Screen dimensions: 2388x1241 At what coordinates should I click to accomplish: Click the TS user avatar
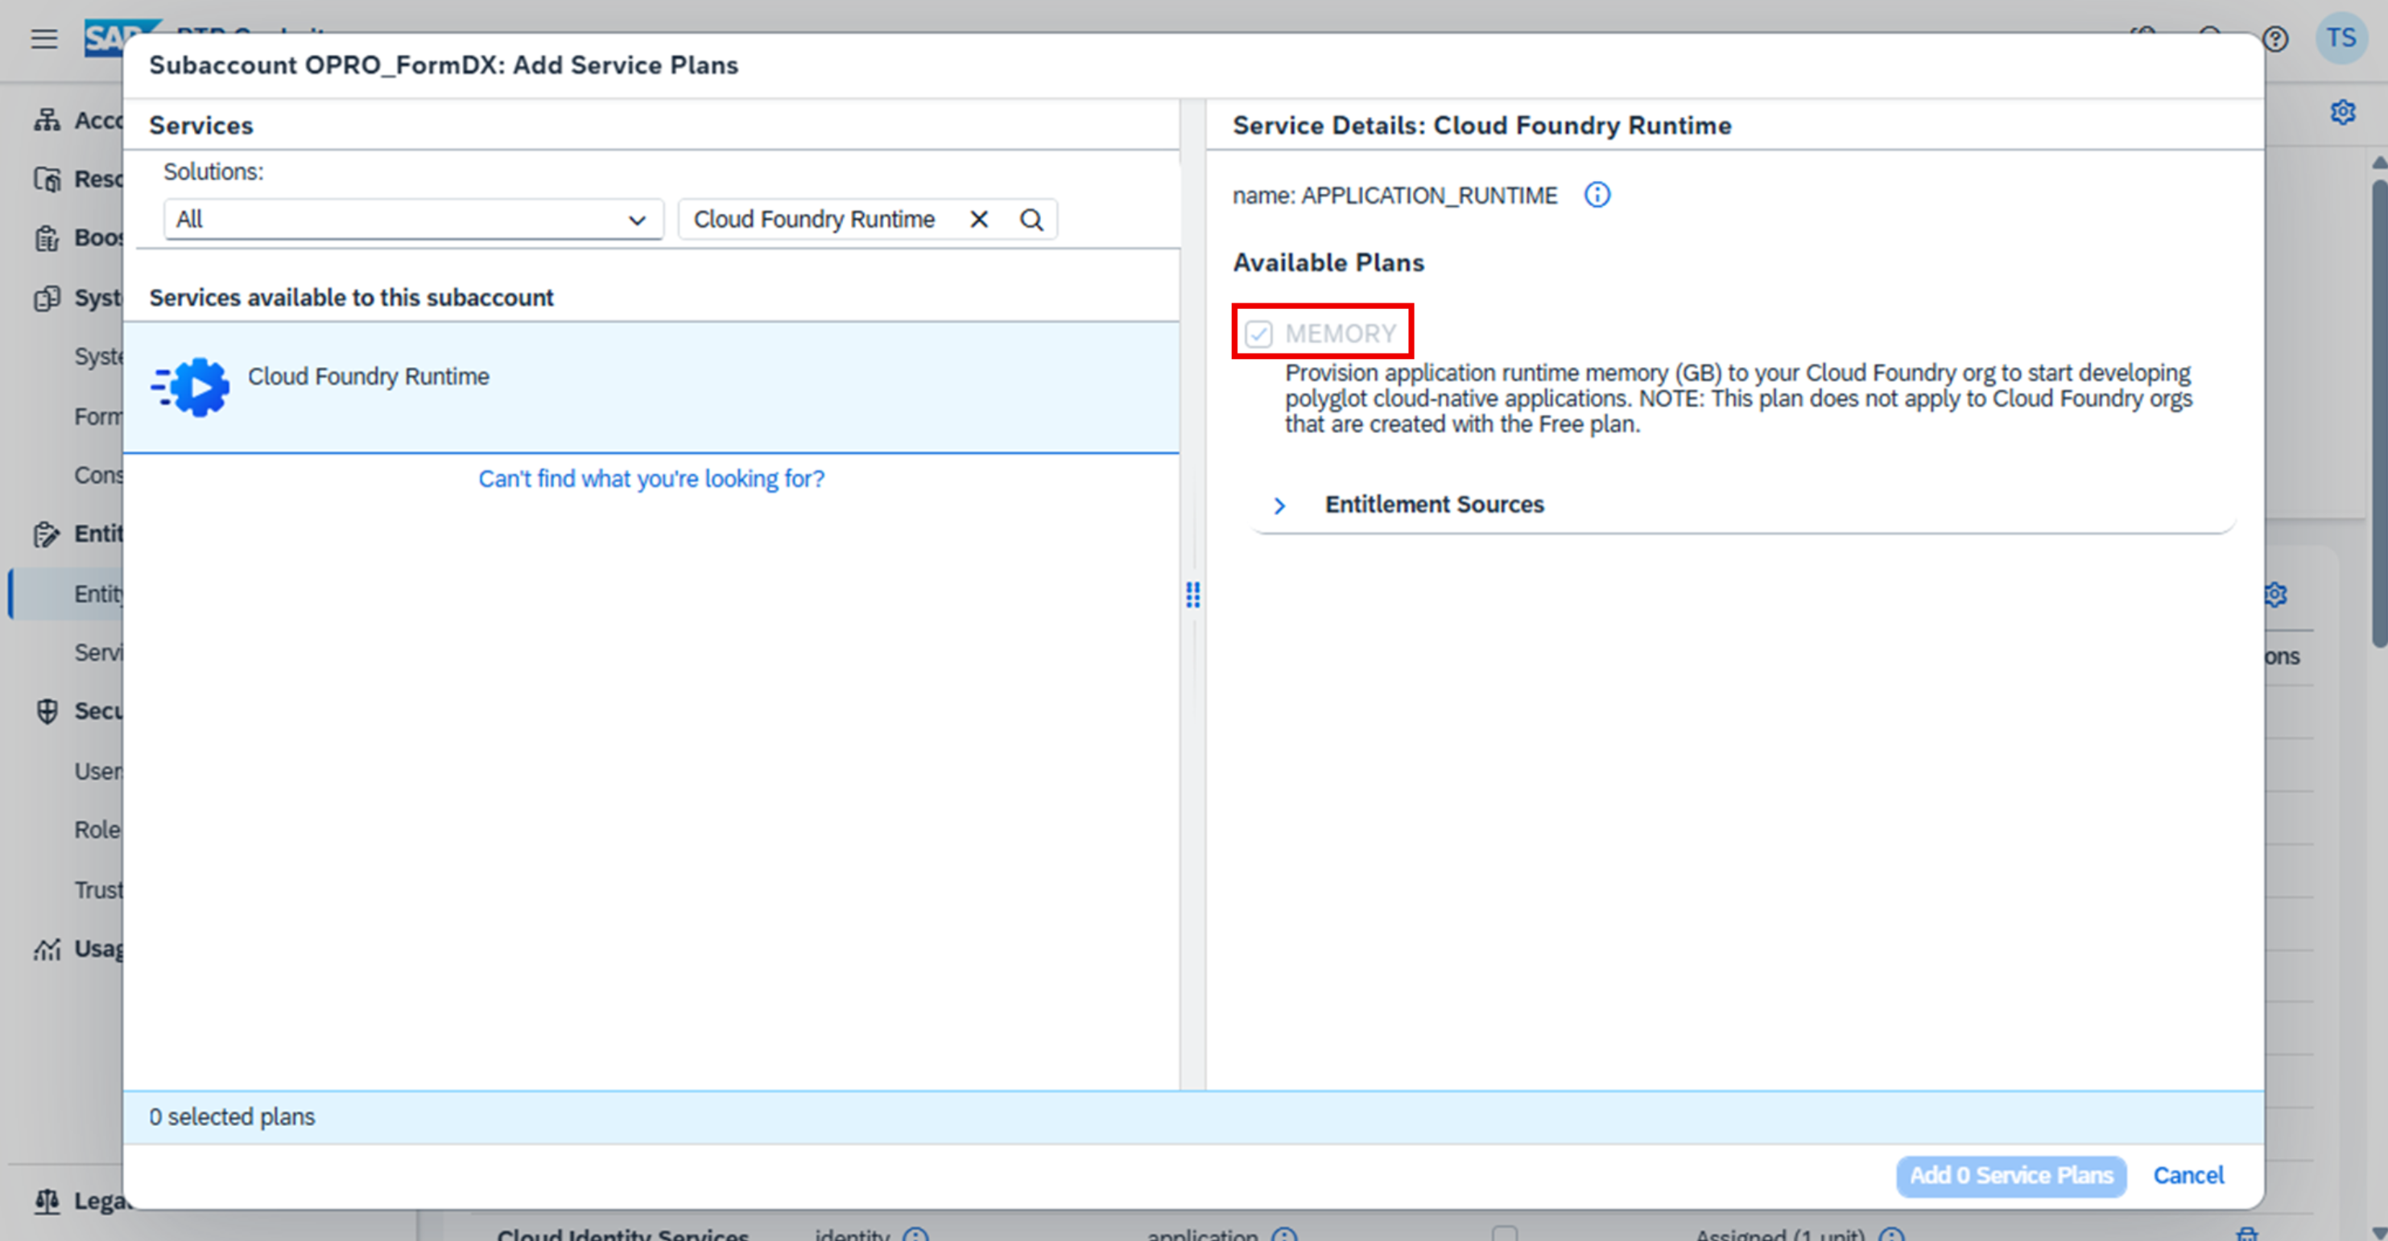pyautogui.click(x=2340, y=39)
